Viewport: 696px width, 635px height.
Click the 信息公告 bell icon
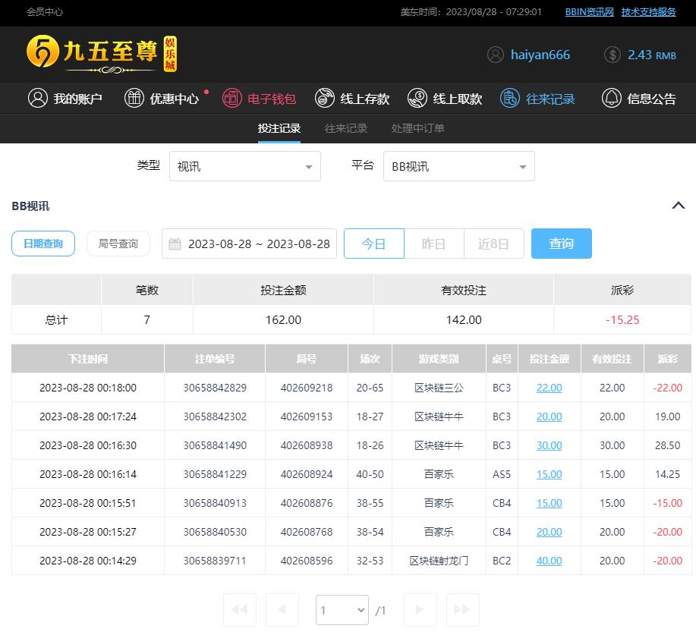tap(611, 98)
